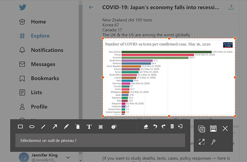Select the ellipse drawing tool
The width and height of the screenshot is (247, 162).
(x=32, y=127)
